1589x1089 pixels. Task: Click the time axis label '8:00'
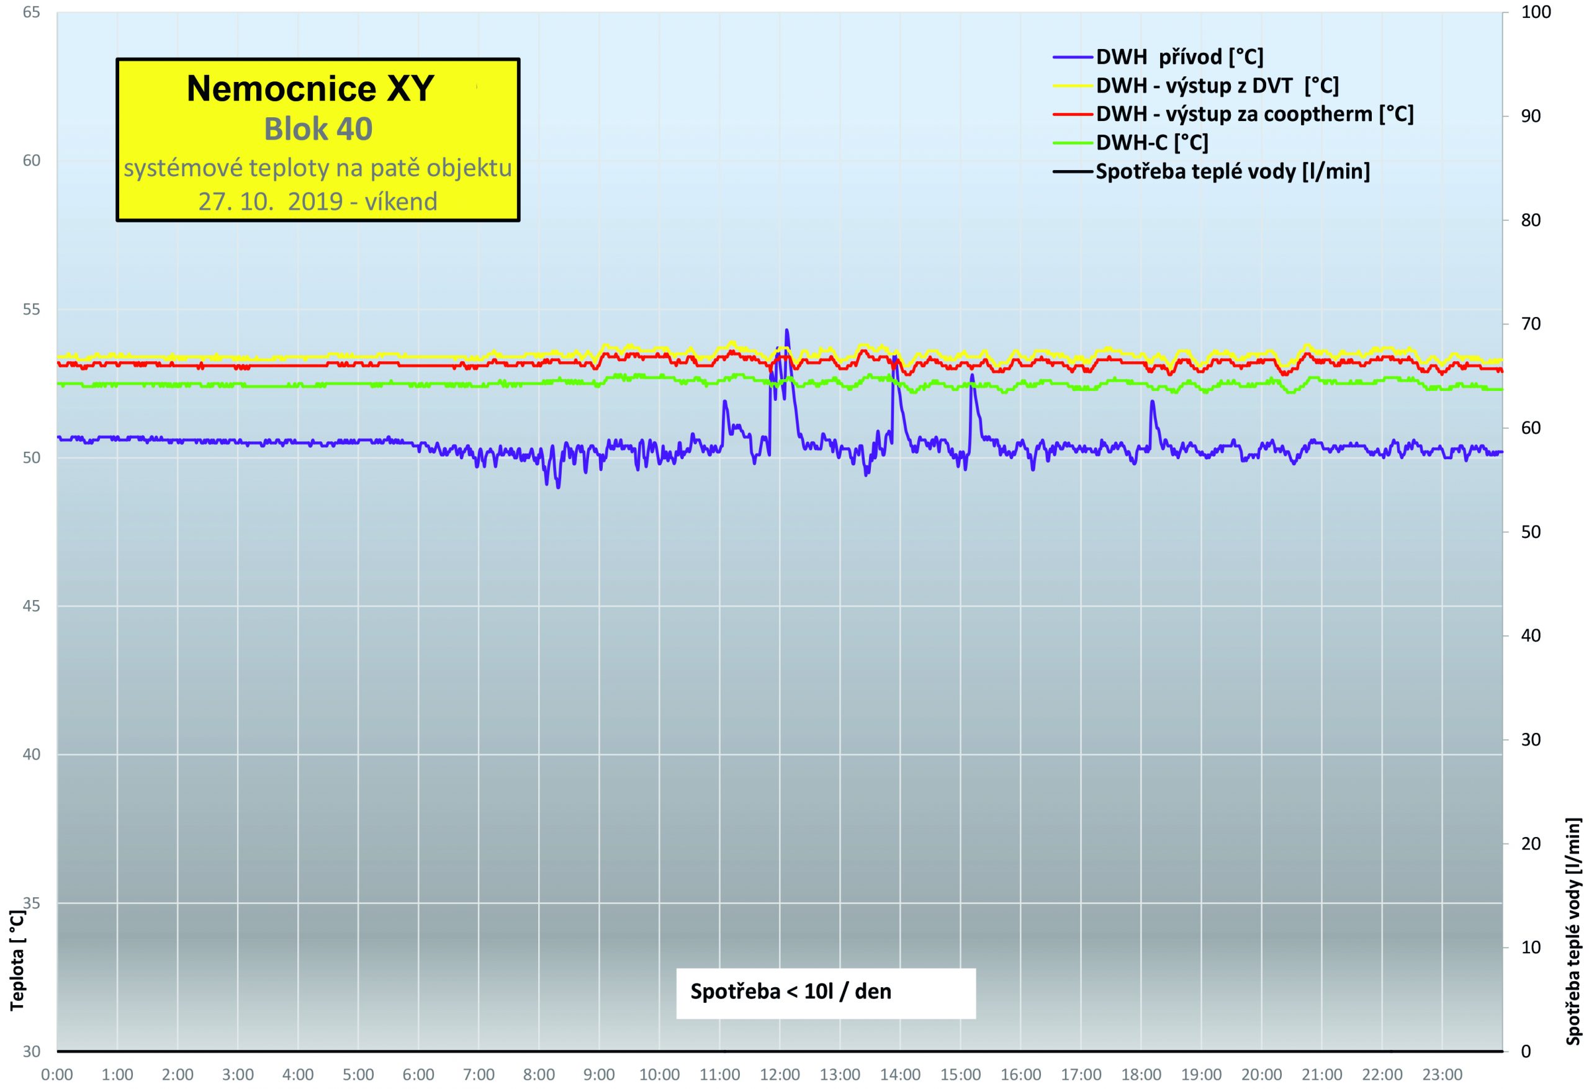point(539,1075)
